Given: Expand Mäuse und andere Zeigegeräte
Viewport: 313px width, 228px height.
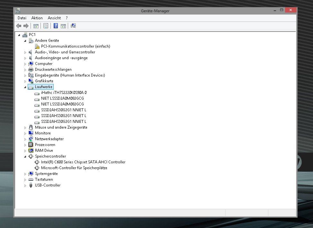Looking at the screenshot, I should (x=25, y=127).
